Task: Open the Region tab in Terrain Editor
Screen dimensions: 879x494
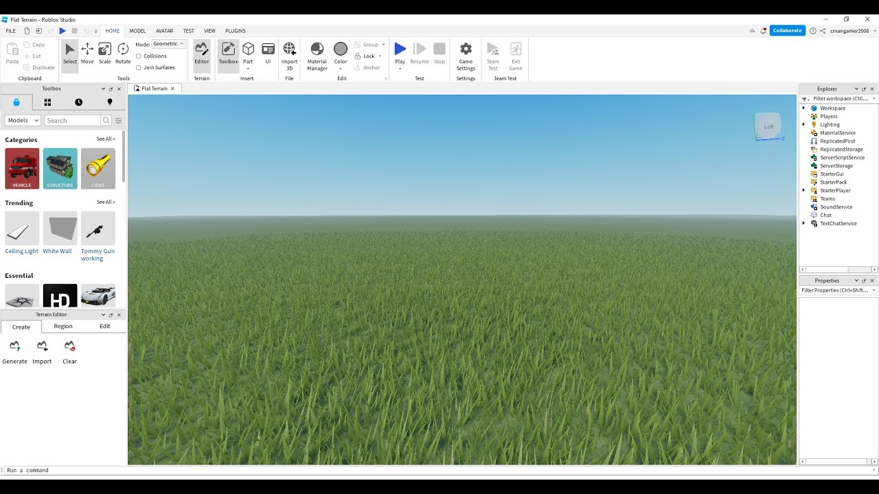Action: click(63, 327)
